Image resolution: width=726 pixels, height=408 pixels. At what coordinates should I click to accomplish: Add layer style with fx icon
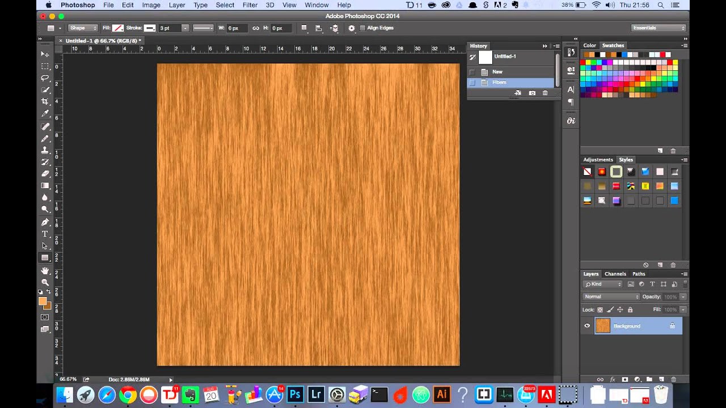613,379
